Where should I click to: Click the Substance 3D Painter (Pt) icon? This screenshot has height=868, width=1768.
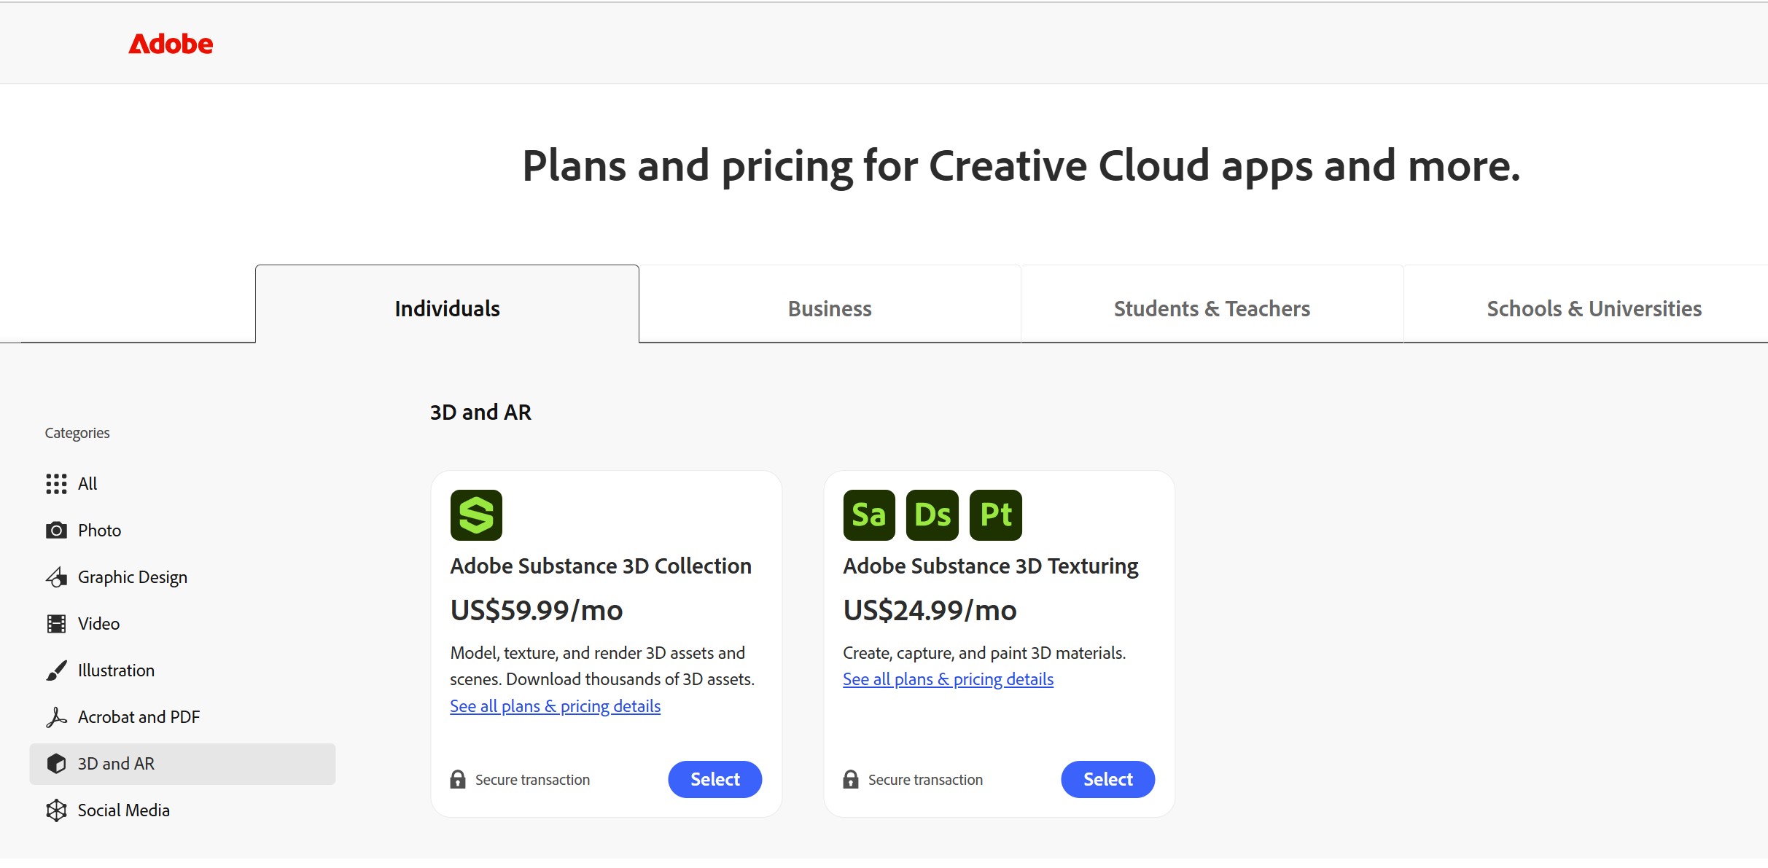tap(995, 515)
